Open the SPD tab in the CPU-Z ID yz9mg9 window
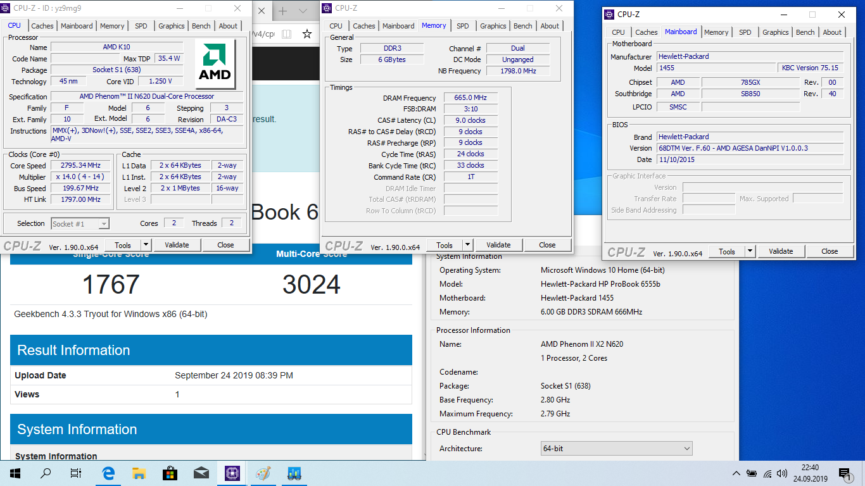865x486 pixels. (x=141, y=26)
